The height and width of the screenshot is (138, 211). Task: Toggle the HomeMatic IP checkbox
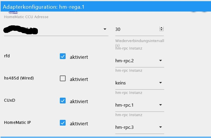pyautogui.click(x=62, y=123)
